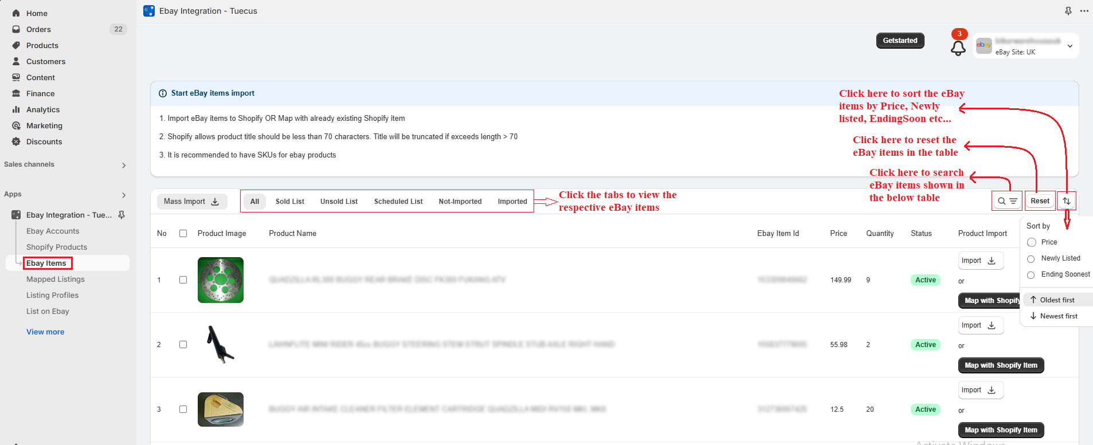This screenshot has height=445, width=1093.
Task: Select Newly Listed sort option
Action: [x=1031, y=259]
